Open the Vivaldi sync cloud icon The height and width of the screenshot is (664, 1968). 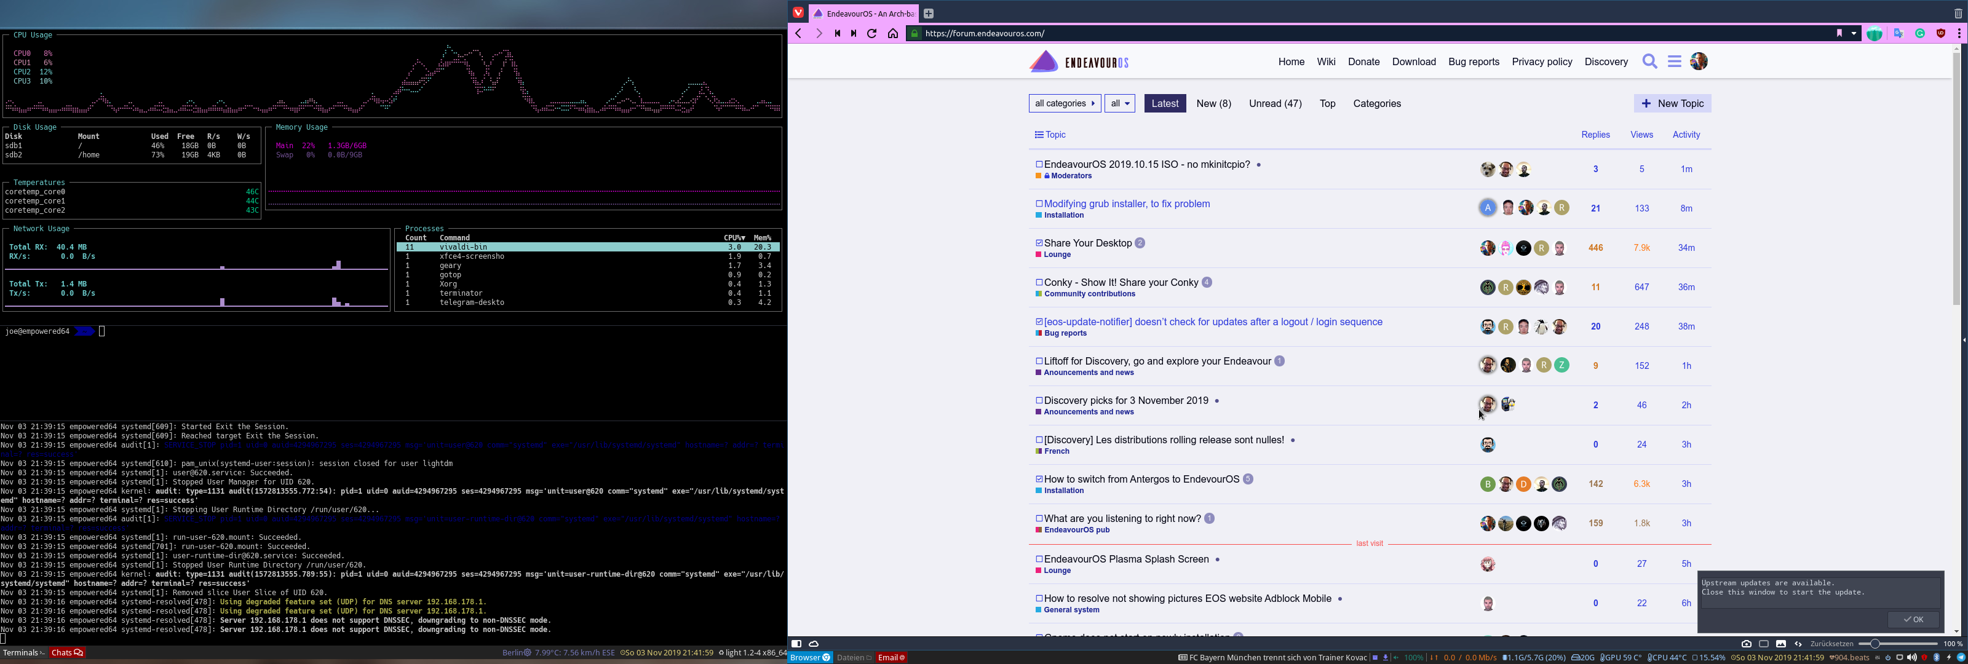(x=814, y=644)
